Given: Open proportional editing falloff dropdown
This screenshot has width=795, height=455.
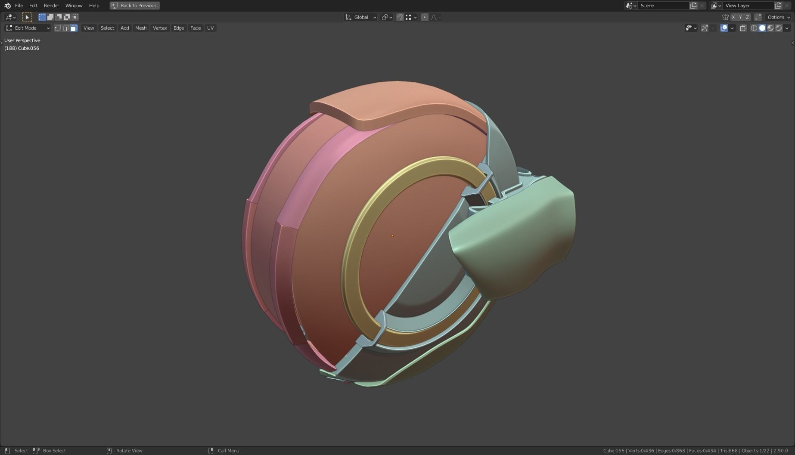Looking at the screenshot, I should [436, 17].
